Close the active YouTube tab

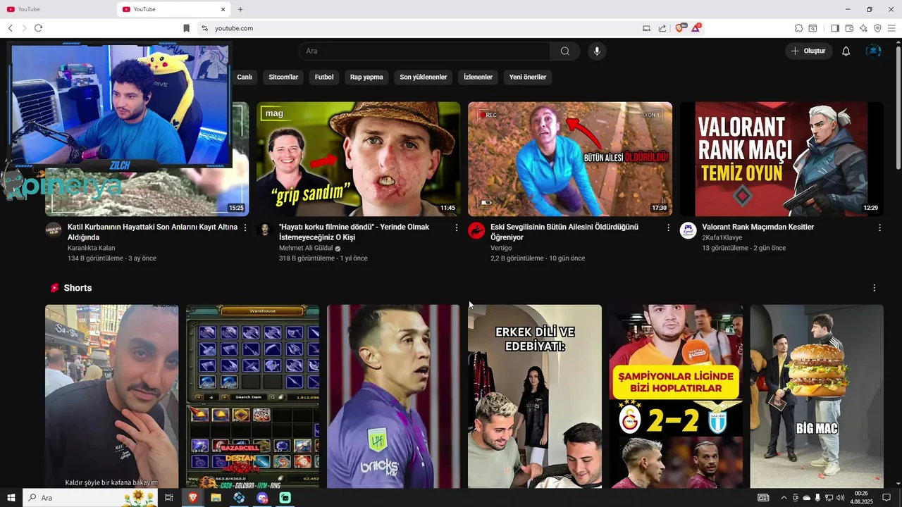pyautogui.click(x=223, y=9)
